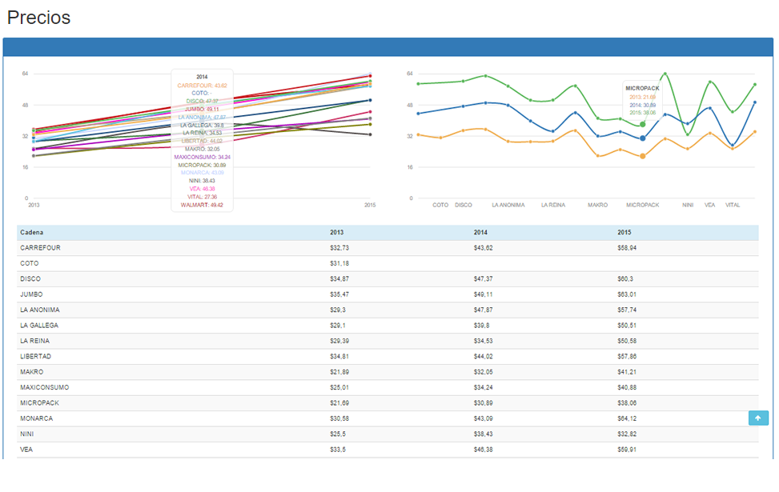Click the 2013 label on left chart axis

(x=34, y=205)
